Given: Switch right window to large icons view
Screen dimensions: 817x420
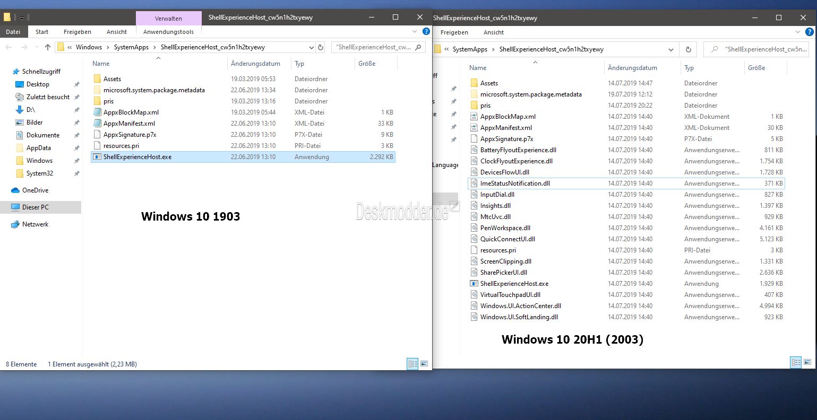Looking at the screenshot, I should (x=807, y=363).
